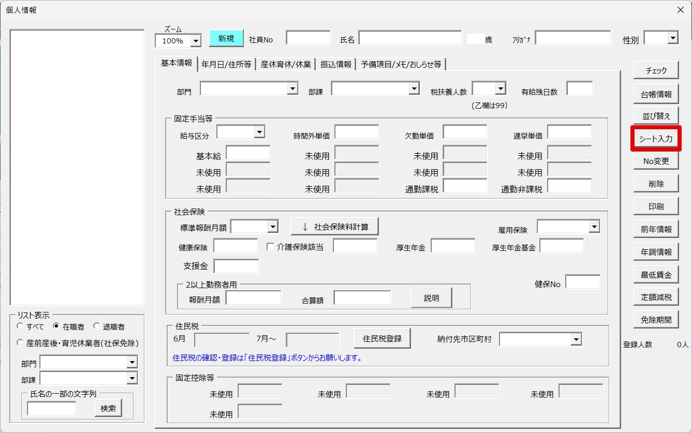Click the 検索 button

pyautogui.click(x=108, y=408)
